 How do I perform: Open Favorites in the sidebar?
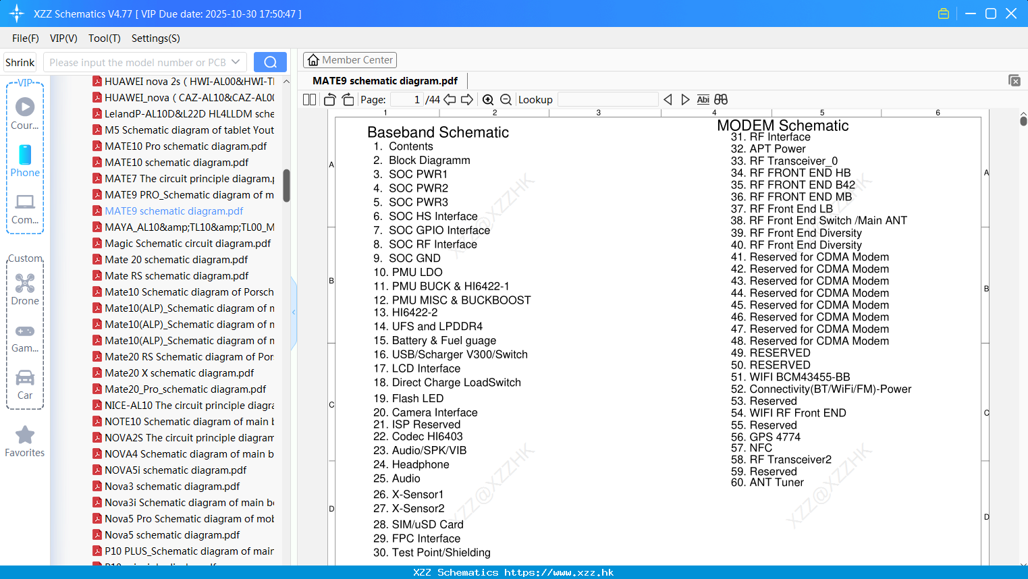(25, 442)
